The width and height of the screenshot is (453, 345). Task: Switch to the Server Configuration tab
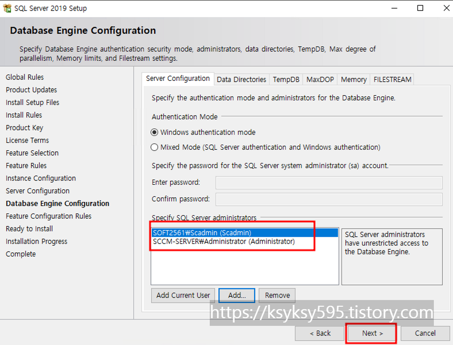[x=178, y=78]
